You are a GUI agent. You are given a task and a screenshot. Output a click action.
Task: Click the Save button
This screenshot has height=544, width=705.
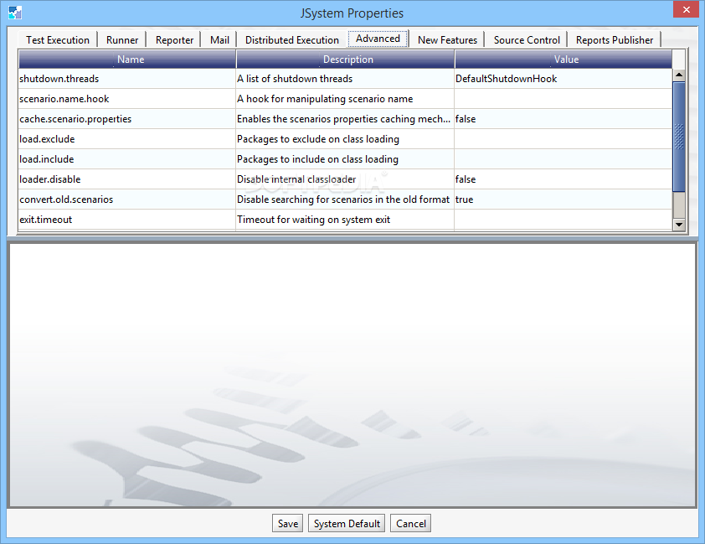coord(288,523)
